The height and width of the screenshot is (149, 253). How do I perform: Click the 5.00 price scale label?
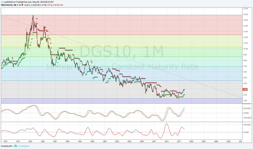[x=246, y=78]
